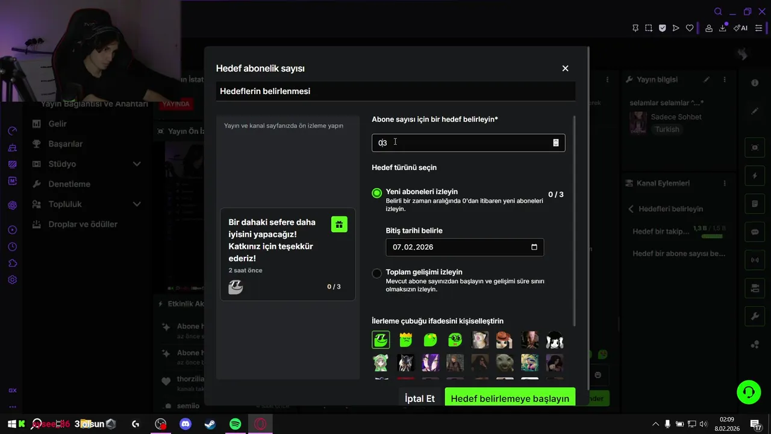Open the easy setup sliders icon
The height and width of the screenshot is (434, 771).
pyautogui.click(x=758, y=28)
